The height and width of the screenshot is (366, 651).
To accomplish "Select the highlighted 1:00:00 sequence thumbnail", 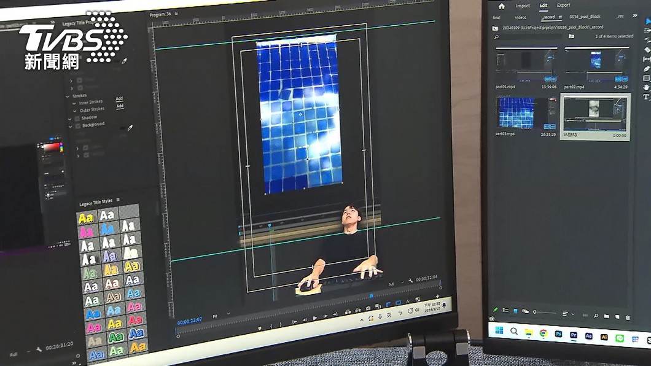I will pos(595,114).
